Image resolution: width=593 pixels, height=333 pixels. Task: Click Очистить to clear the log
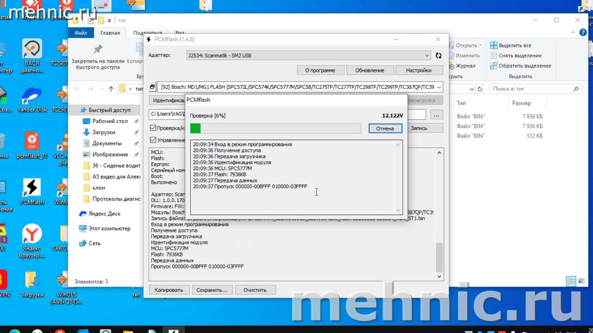pos(255,290)
